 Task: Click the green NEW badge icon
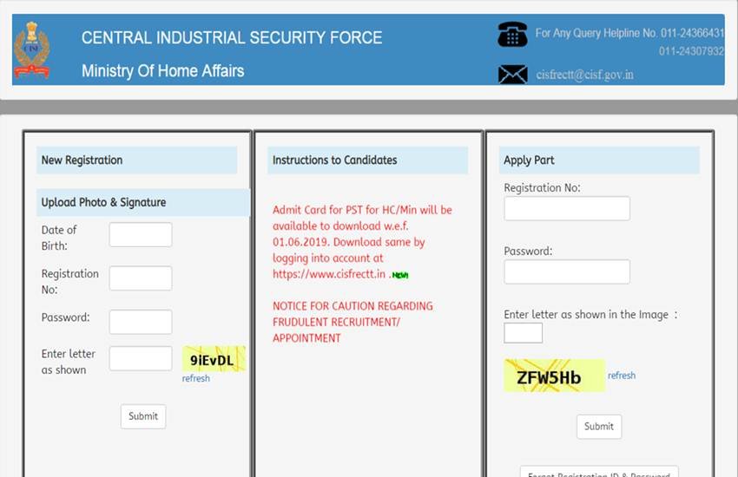tap(399, 275)
